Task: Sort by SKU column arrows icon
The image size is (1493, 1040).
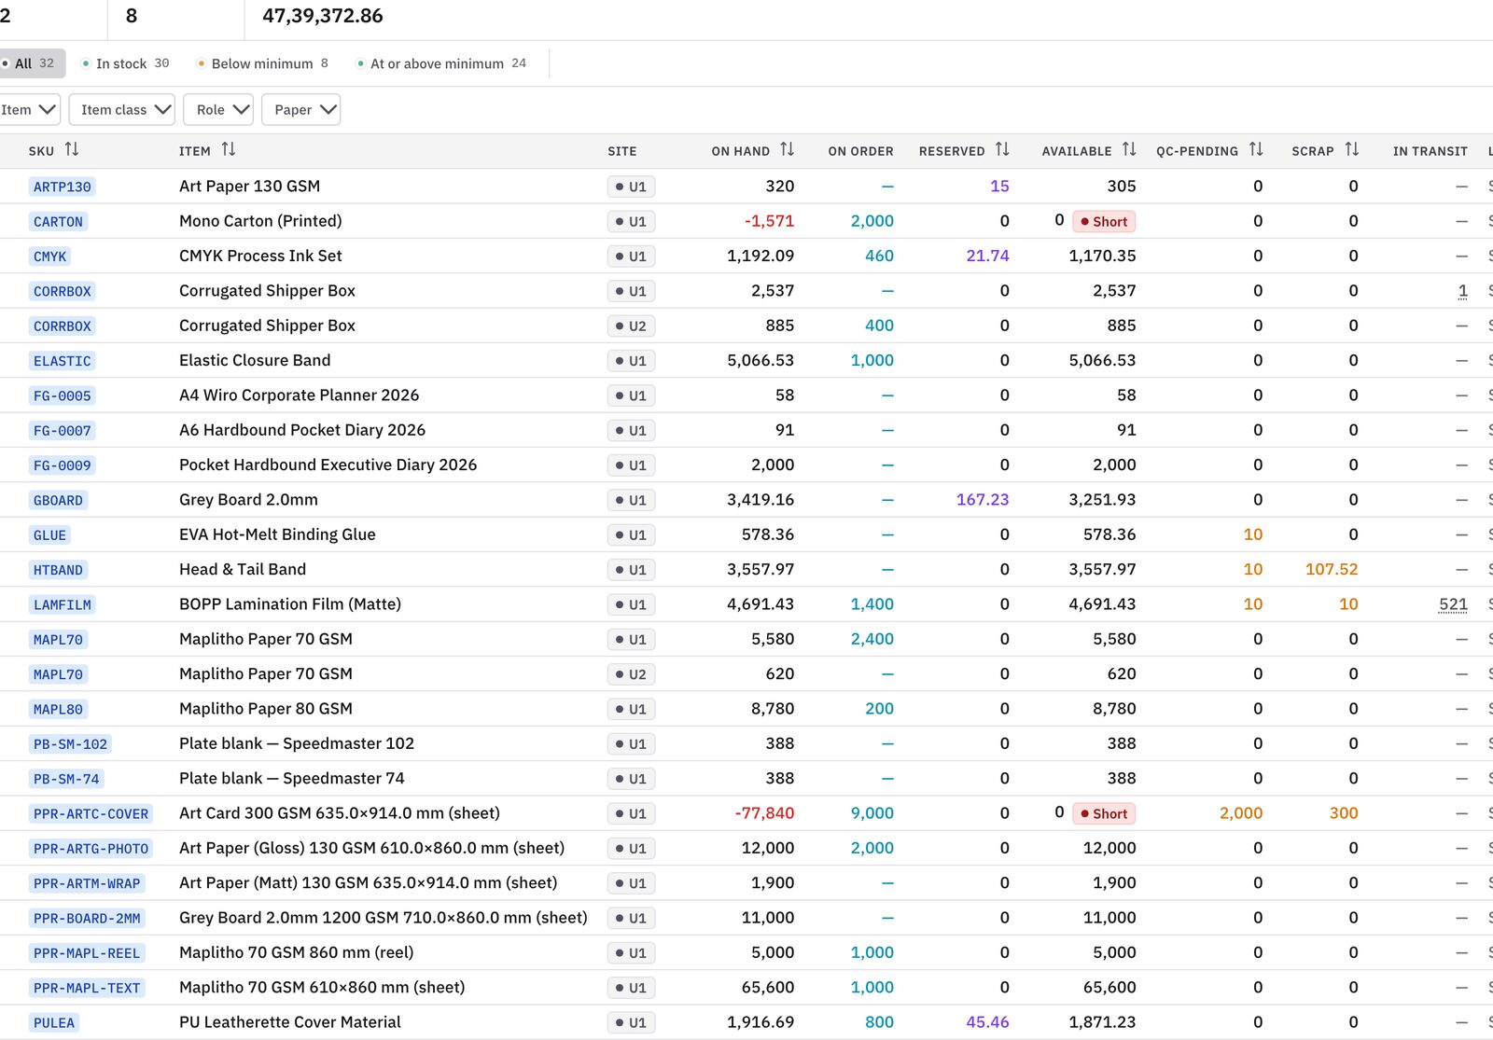Action: point(72,149)
